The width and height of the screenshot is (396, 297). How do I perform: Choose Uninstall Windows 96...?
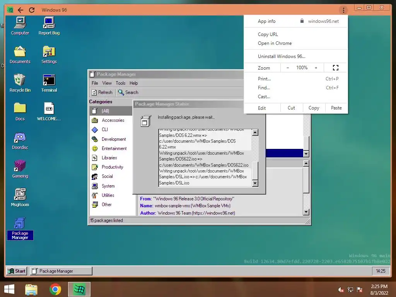[296, 56]
